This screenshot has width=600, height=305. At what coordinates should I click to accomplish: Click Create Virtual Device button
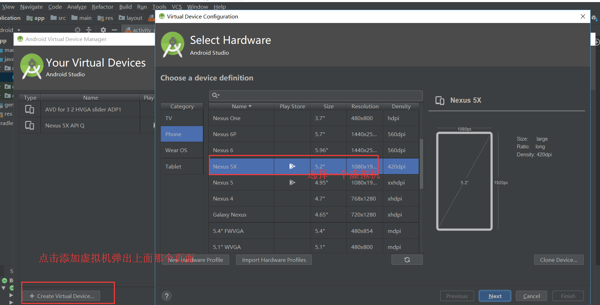pyautogui.click(x=62, y=296)
